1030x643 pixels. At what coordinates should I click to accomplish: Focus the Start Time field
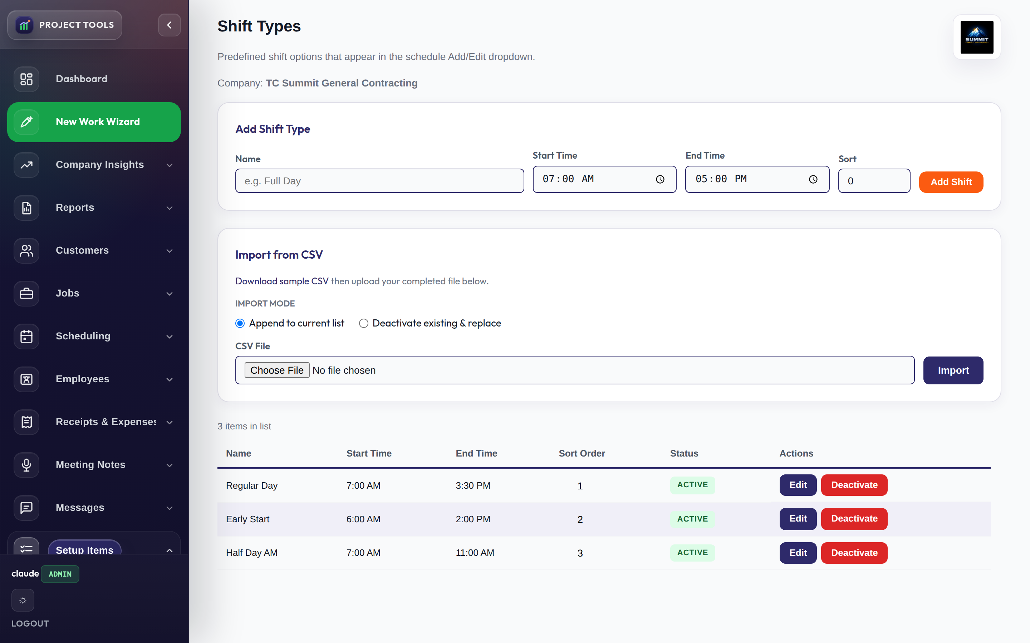pyautogui.click(x=604, y=179)
